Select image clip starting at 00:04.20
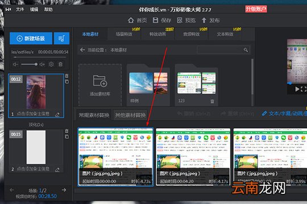307x204 pixels. [193, 157]
